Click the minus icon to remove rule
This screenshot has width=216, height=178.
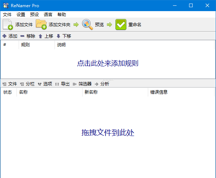[x=22, y=36]
